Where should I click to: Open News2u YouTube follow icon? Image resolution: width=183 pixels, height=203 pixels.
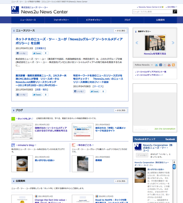point(169,65)
